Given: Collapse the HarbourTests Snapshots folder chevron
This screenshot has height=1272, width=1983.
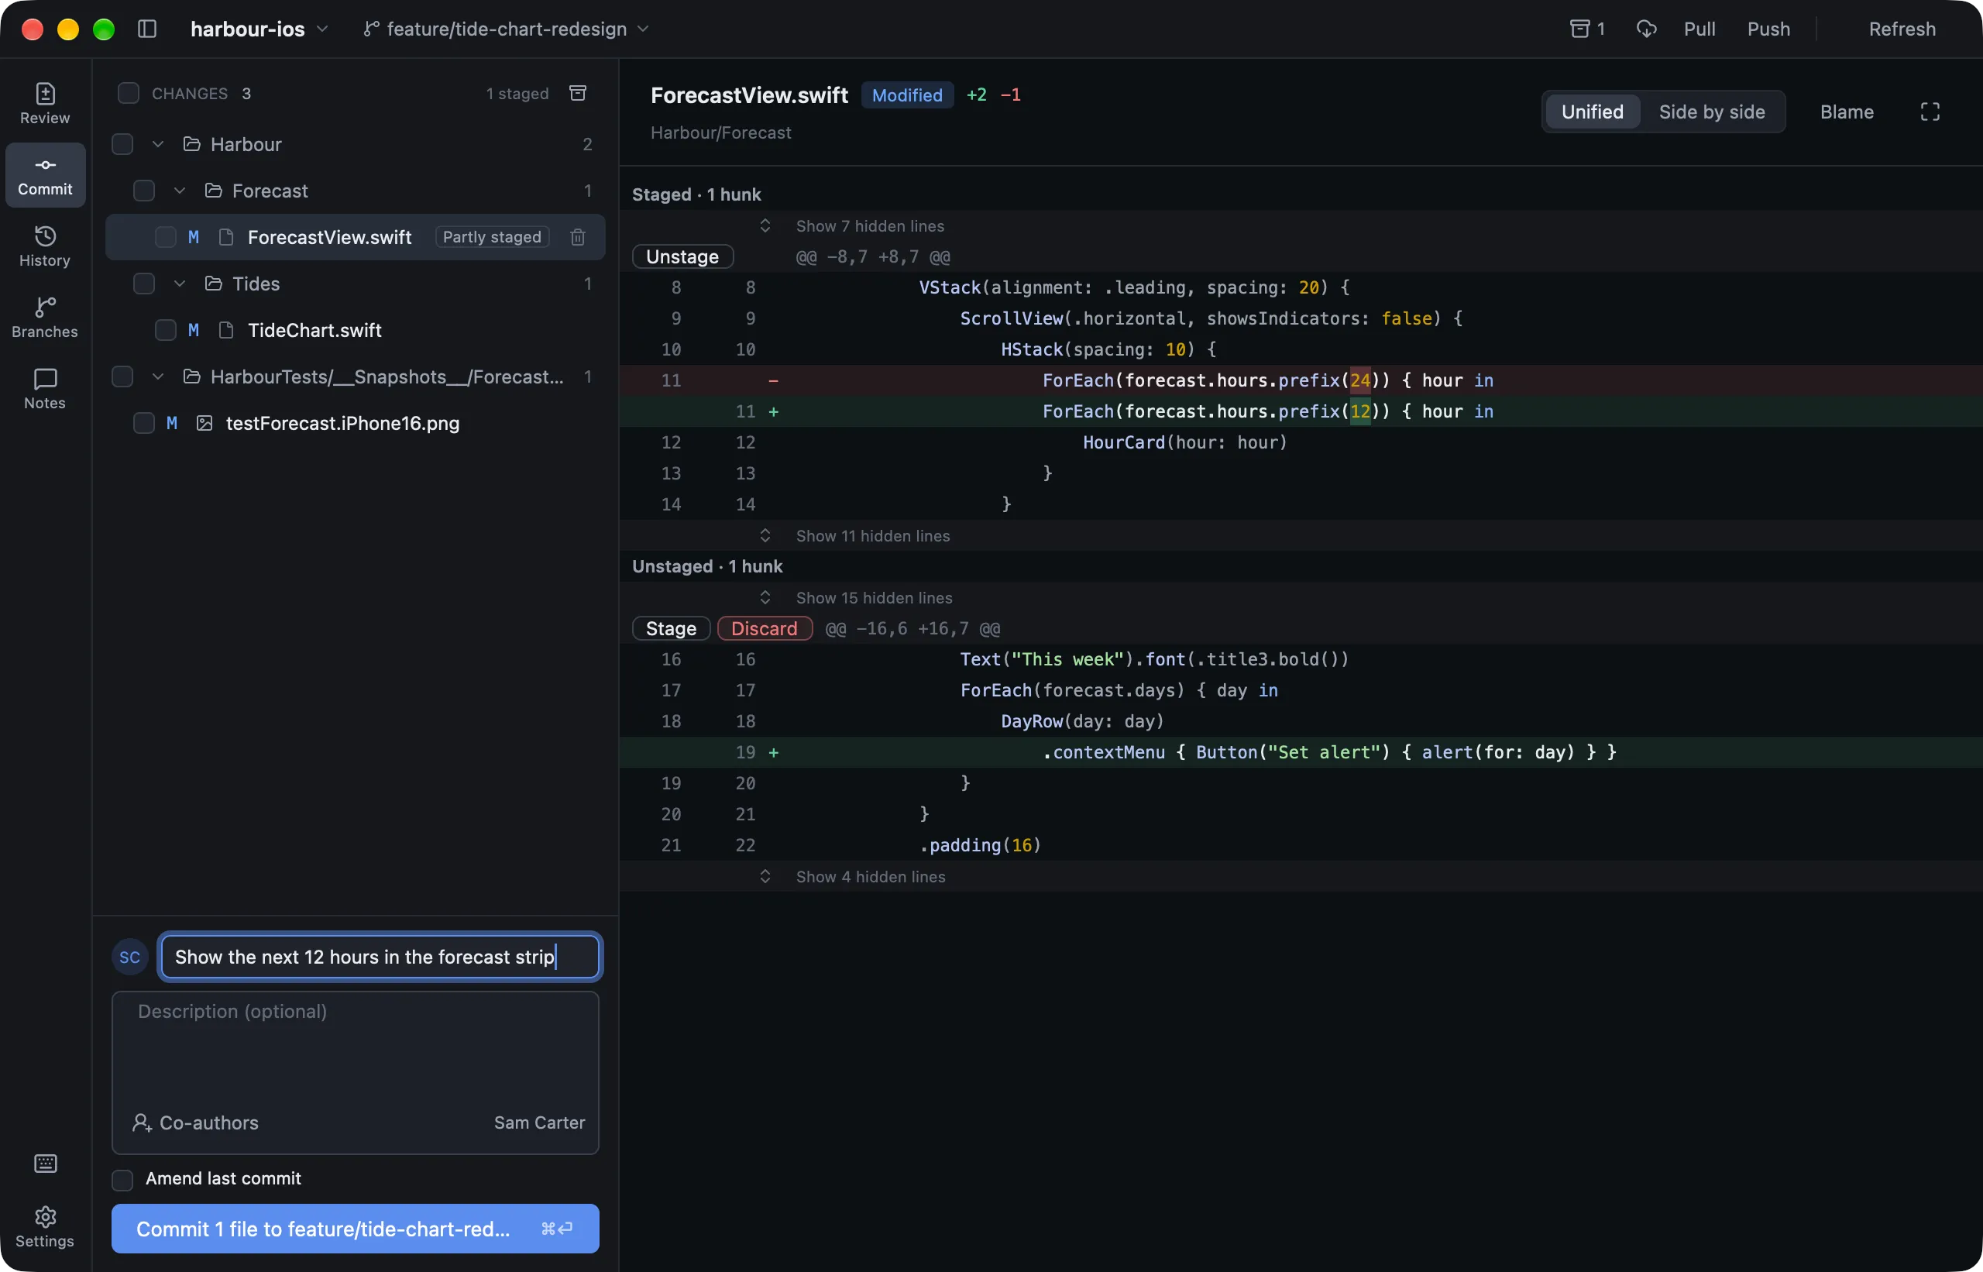Looking at the screenshot, I should coord(158,376).
